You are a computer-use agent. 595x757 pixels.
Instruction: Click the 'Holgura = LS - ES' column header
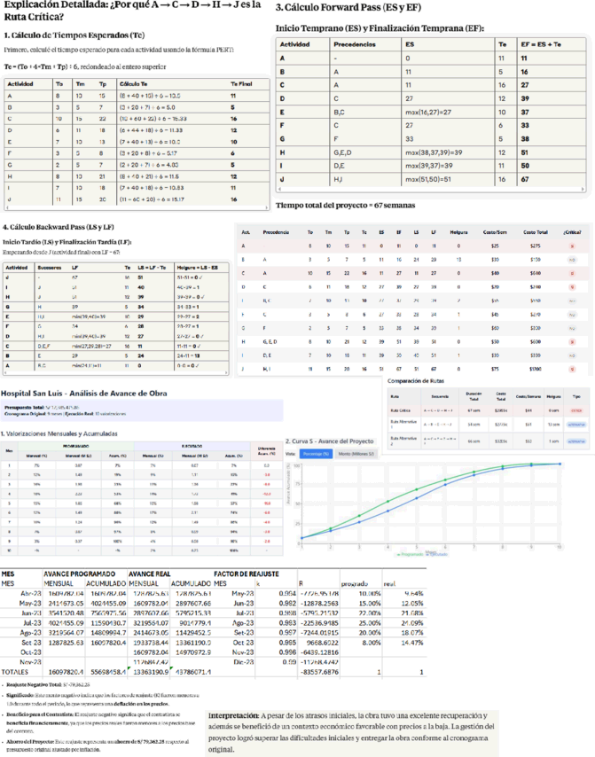196,268
